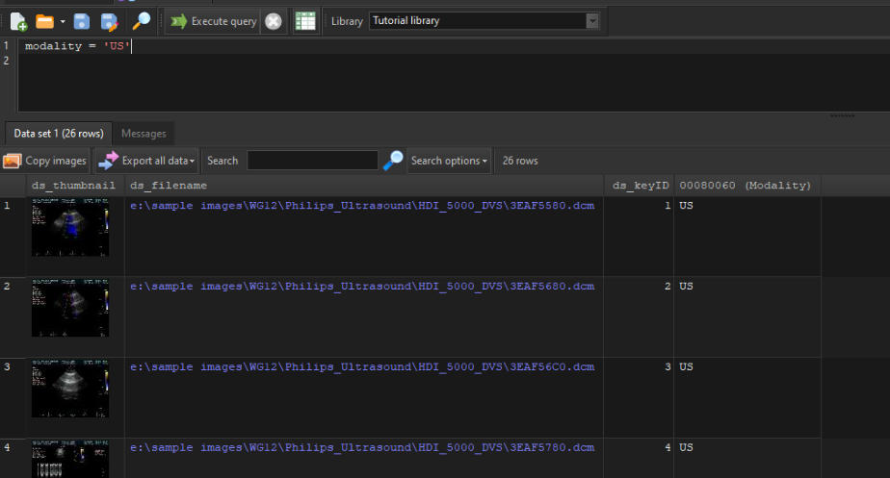Screen dimensions: 890x478
Task: Open the 3EAF5580.dcm file link
Action: pyautogui.click(x=362, y=206)
